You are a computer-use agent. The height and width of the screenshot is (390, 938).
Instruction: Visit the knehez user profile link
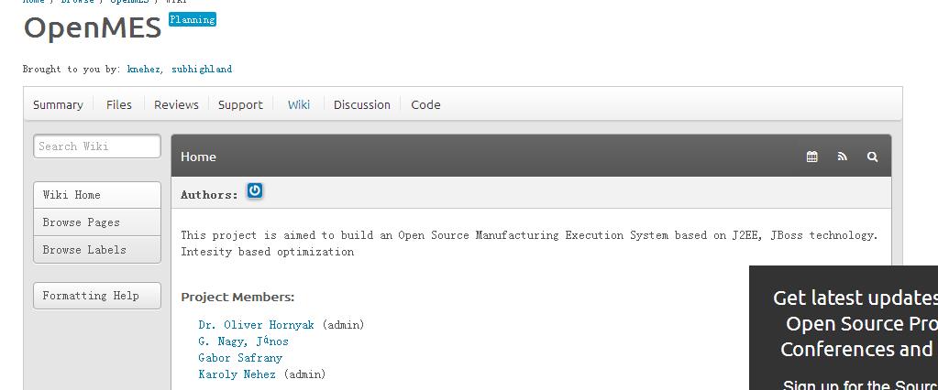(144, 70)
